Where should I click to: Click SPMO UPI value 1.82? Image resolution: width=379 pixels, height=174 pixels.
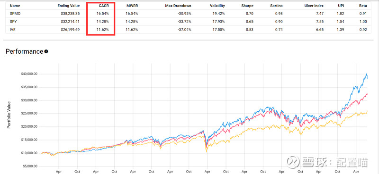pyautogui.click(x=341, y=14)
